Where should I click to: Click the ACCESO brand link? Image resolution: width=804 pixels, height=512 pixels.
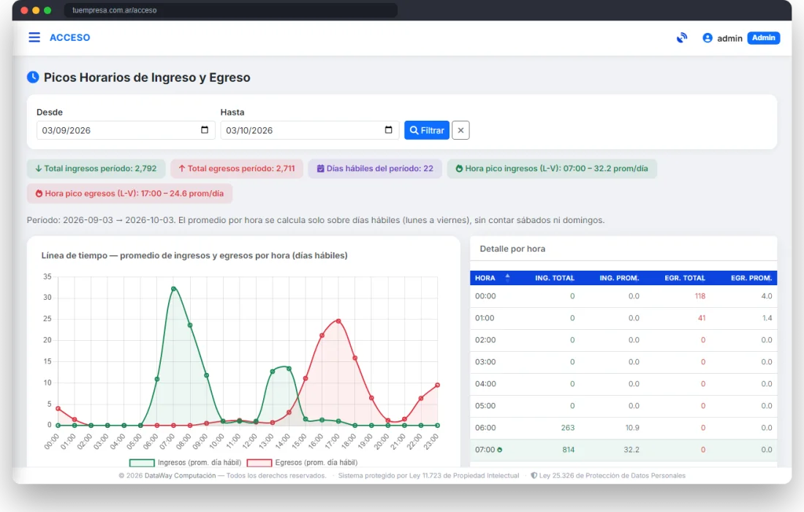[69, 37]
